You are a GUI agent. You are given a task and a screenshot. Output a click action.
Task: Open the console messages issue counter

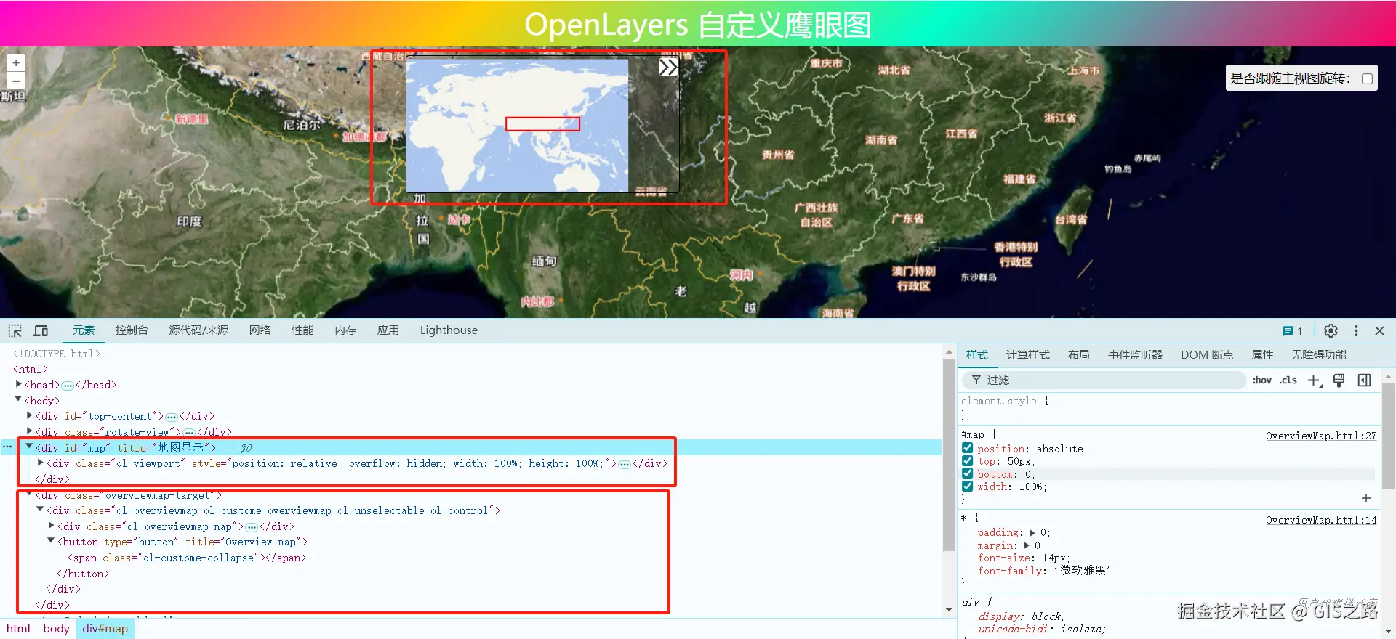click(1292, 331)
